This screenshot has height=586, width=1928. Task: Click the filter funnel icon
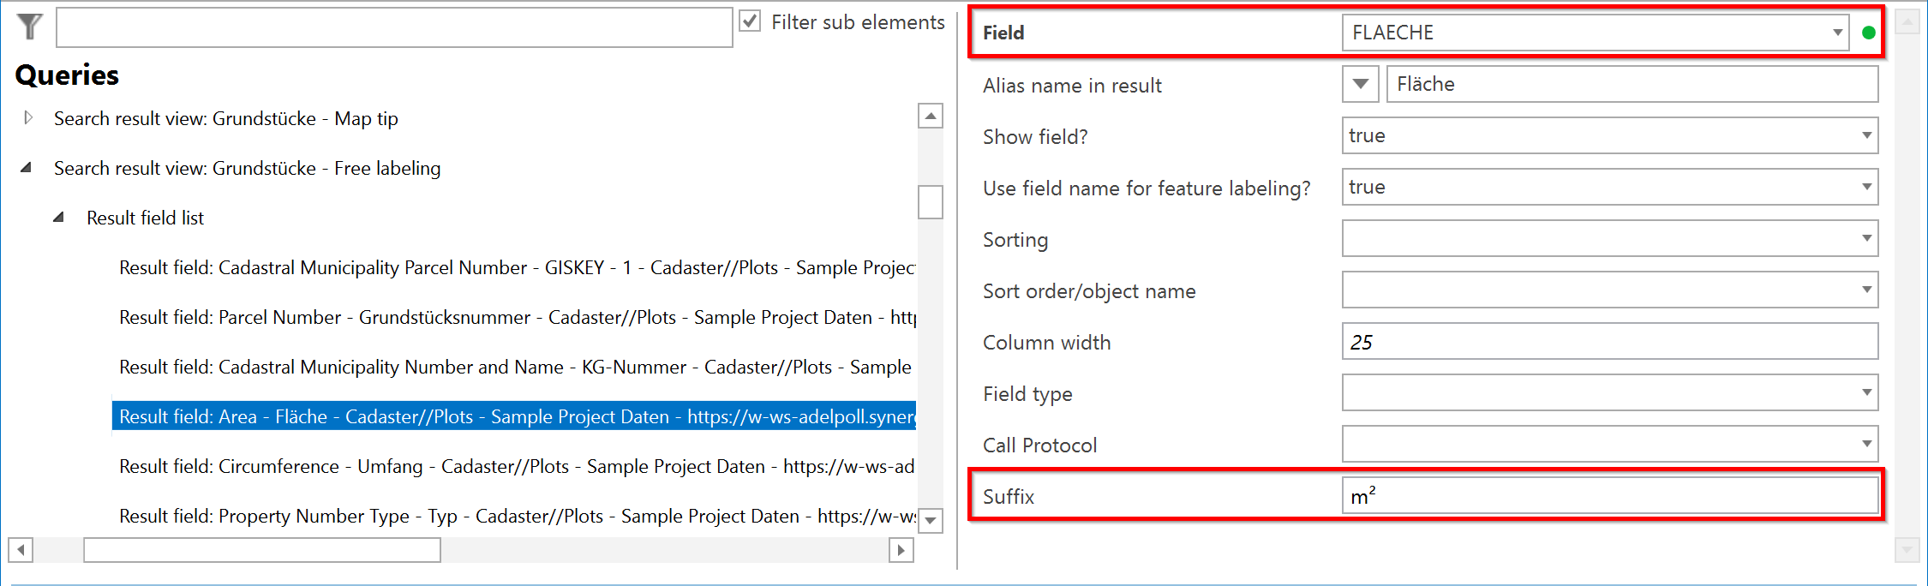(28, 26)
